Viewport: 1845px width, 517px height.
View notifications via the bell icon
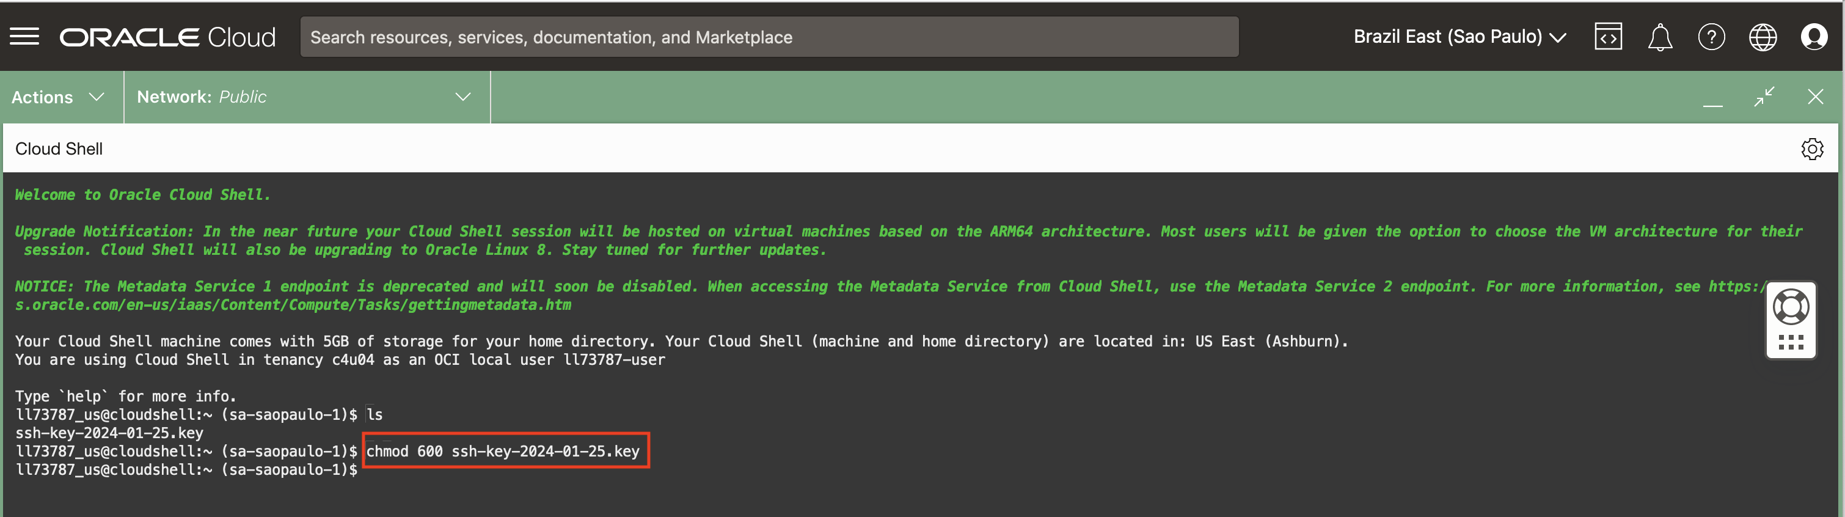1659,37
